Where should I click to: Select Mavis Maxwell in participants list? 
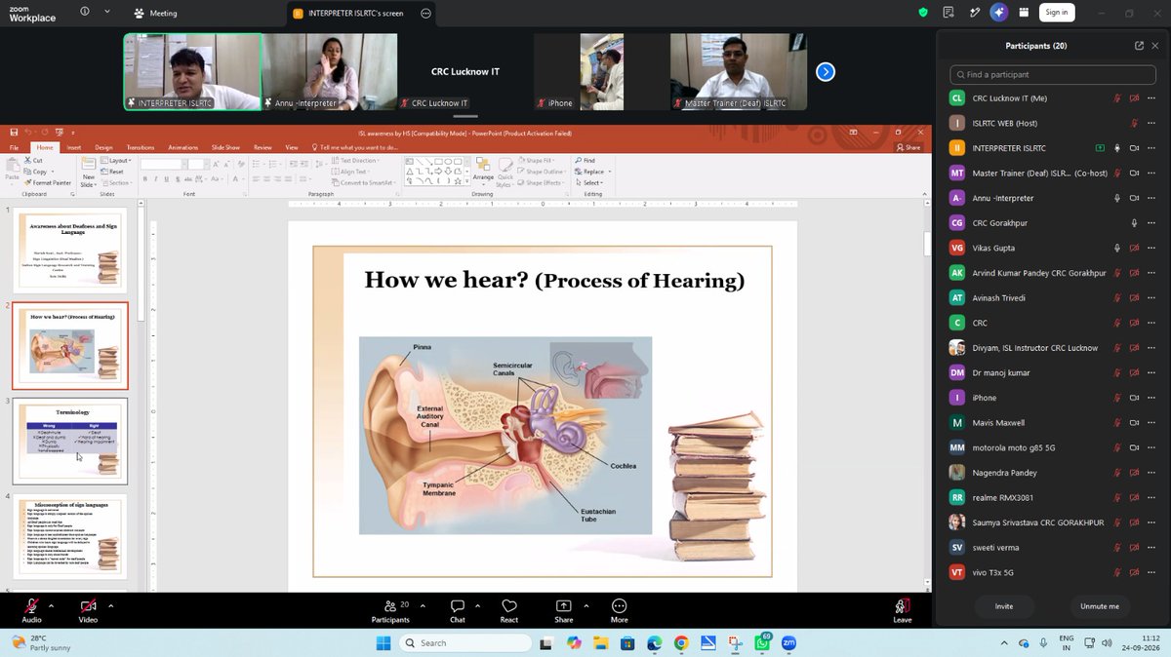point(1054,423)
